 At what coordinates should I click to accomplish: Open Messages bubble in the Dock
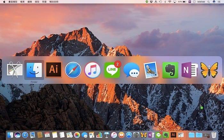click(84, 135)
